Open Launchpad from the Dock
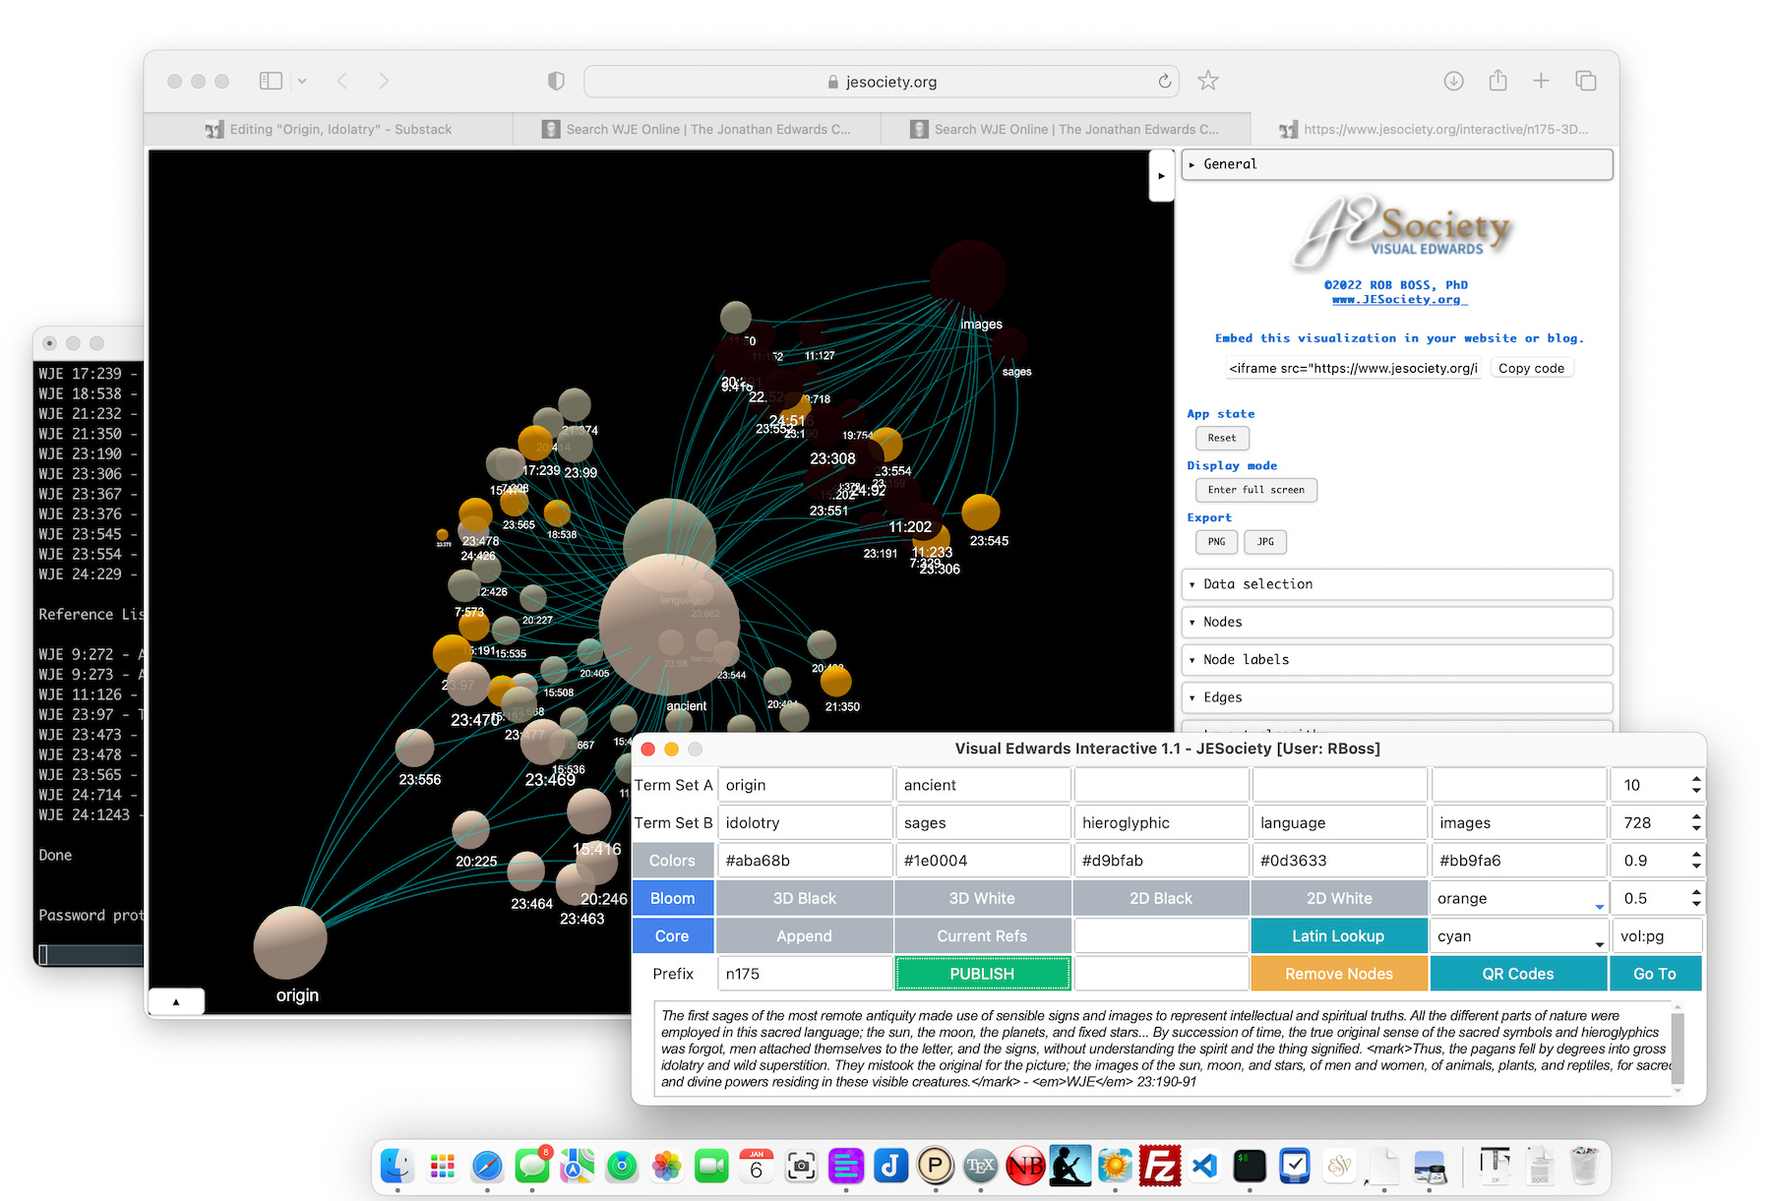Image resolution: width=1771 pixels, height=1201 pixels. [x=443, y=1167]
